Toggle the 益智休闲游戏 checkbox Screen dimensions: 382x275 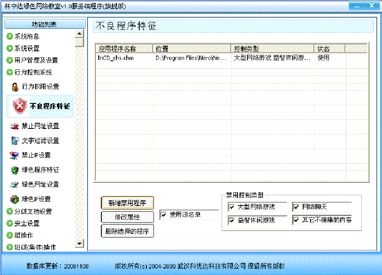pyautogui.click(x=232, y=220)
